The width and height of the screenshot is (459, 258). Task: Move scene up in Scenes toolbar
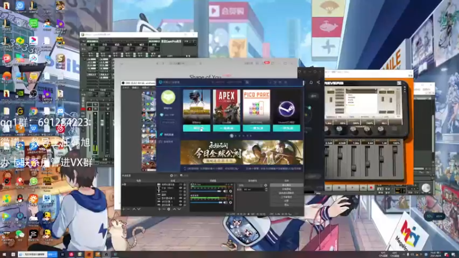click(x=134, y=209)
